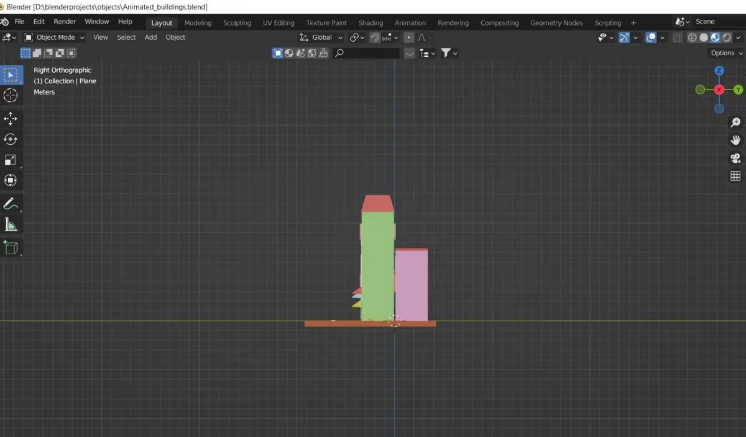
Task: Switch to wireframe shading
Action: tap(693, 37)
